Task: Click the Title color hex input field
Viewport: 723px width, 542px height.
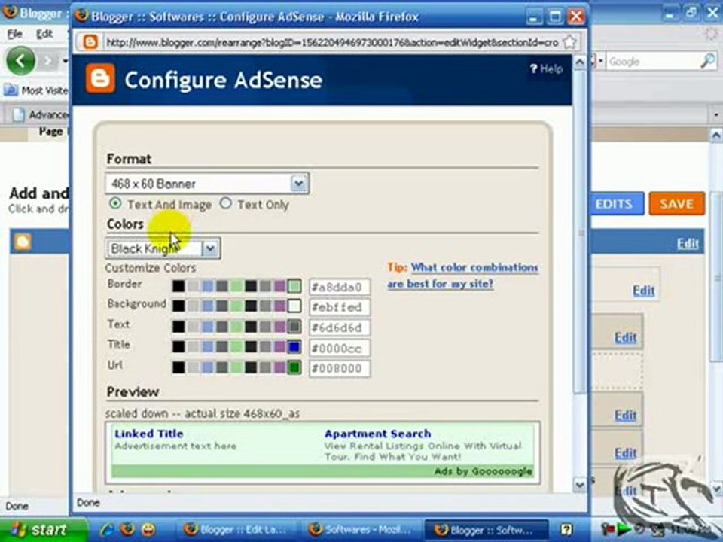Action: coord(340,348)
